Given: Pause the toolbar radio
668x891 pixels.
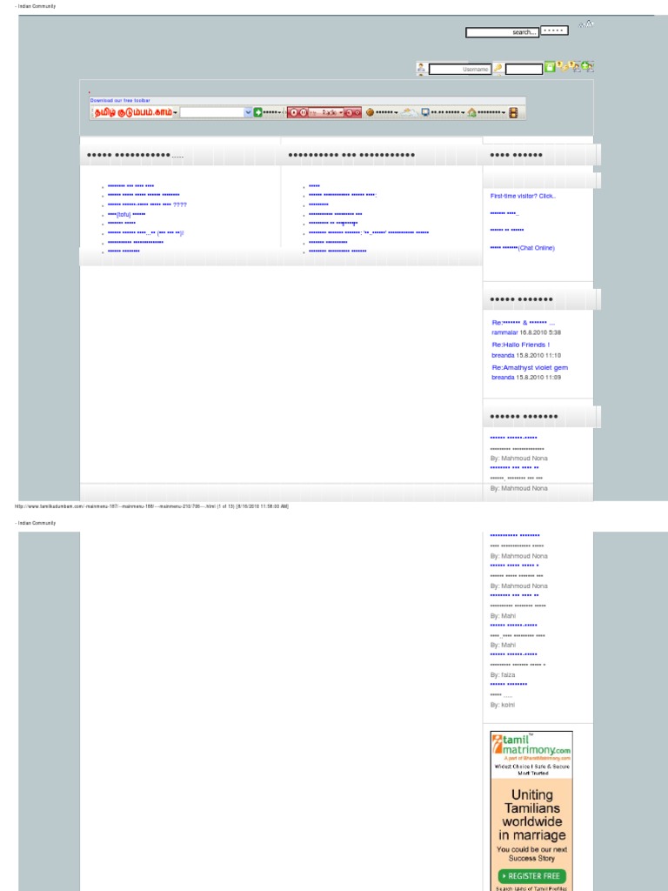Looking at the screenshot, I should click(x=304, y=112).
